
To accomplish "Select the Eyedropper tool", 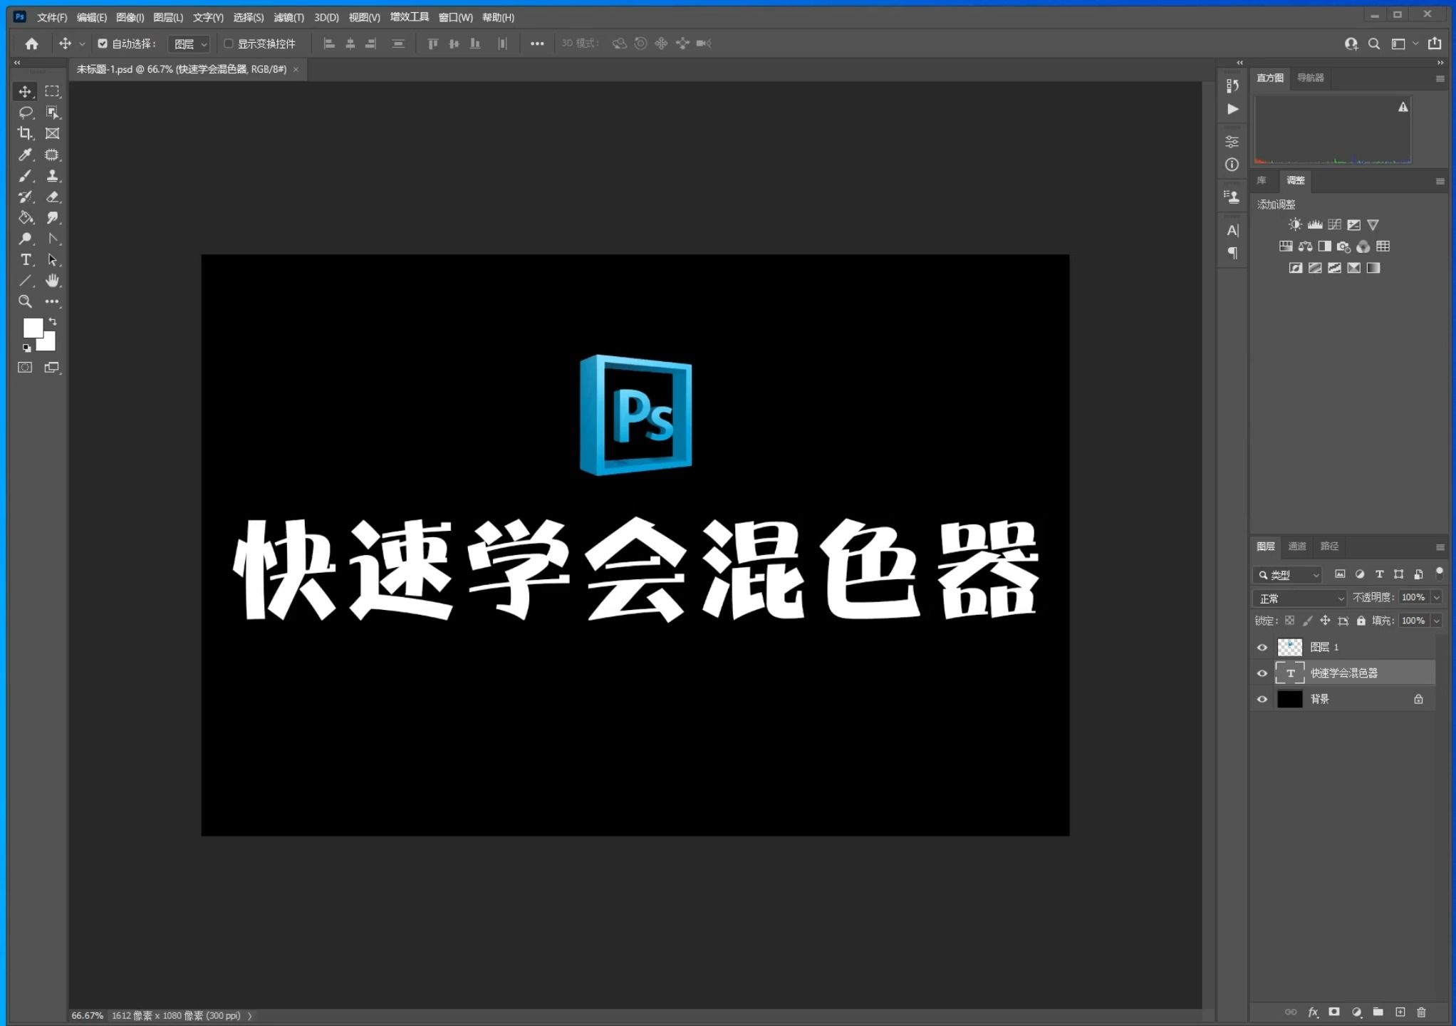I will tap(26, 155).
